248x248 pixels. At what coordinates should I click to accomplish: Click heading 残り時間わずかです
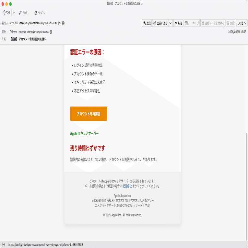(88, 148)
